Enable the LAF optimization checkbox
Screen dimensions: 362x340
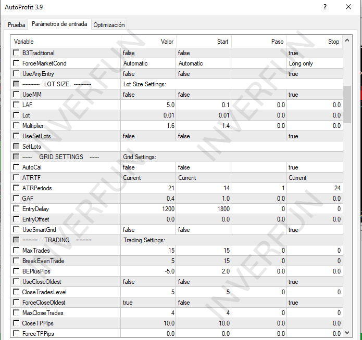coord(16,104)
